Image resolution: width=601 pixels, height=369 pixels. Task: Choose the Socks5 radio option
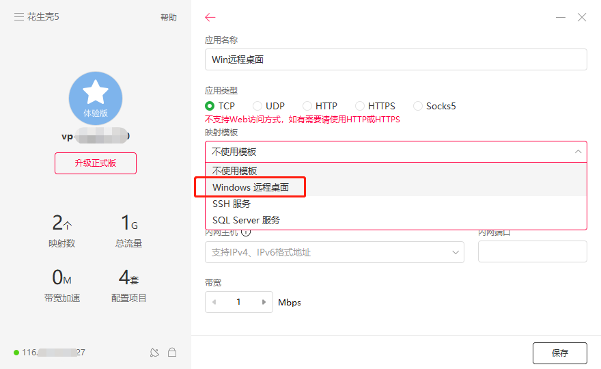point(418,106)
